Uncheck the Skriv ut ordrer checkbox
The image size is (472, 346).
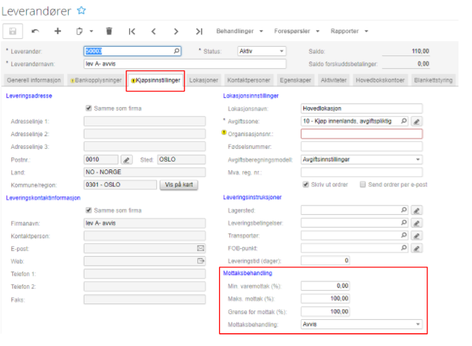[x=305, y=184]
